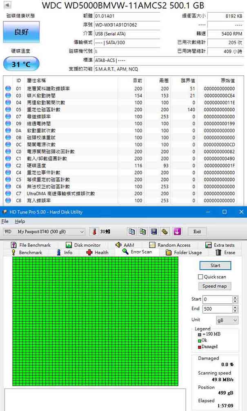Click the Erase trash can icon

click(x=218, y=252)
